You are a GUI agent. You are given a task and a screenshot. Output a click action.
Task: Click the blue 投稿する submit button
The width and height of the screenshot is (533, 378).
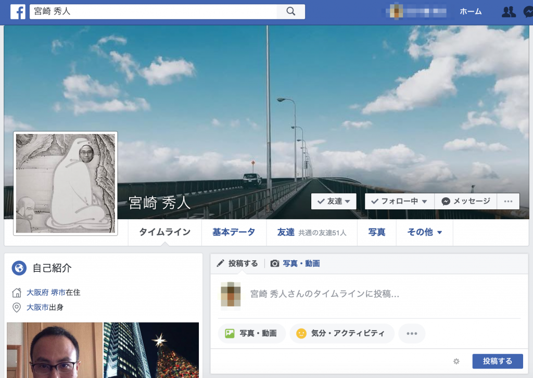tap(498, 361)
